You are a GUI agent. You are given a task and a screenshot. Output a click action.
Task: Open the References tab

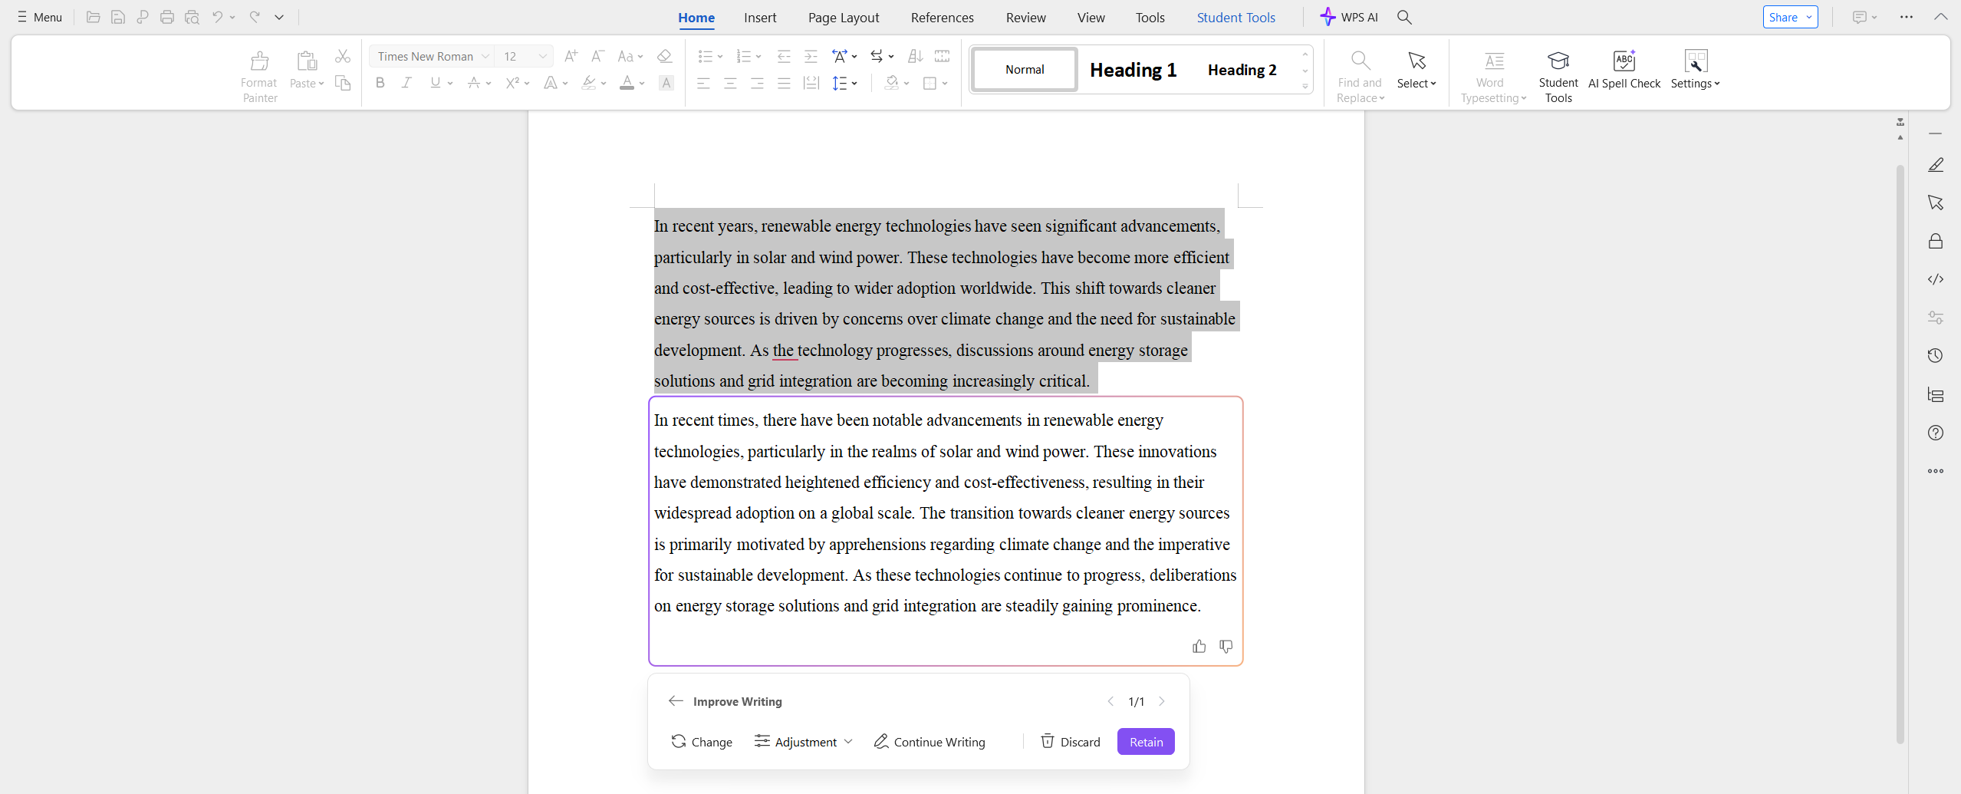pos(942,18)
